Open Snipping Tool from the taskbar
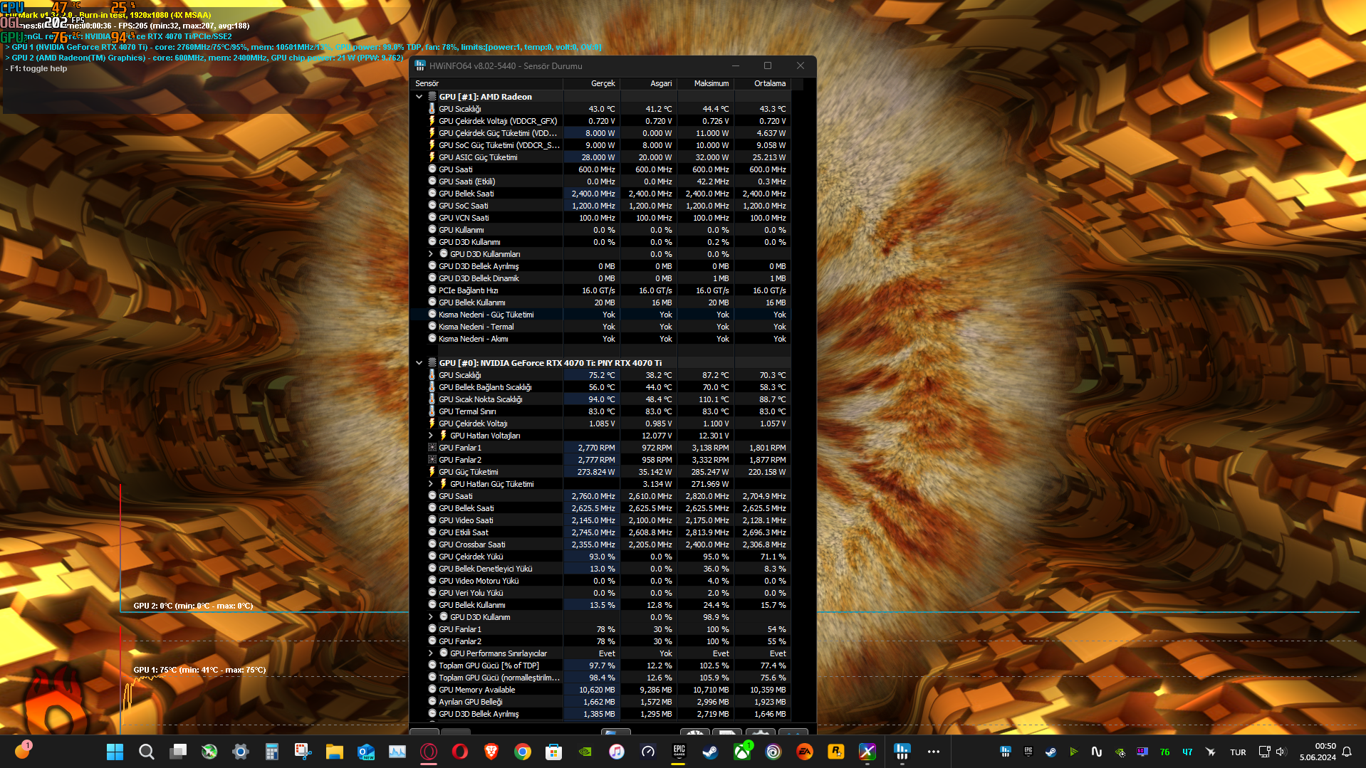 [x=303, y=752]
